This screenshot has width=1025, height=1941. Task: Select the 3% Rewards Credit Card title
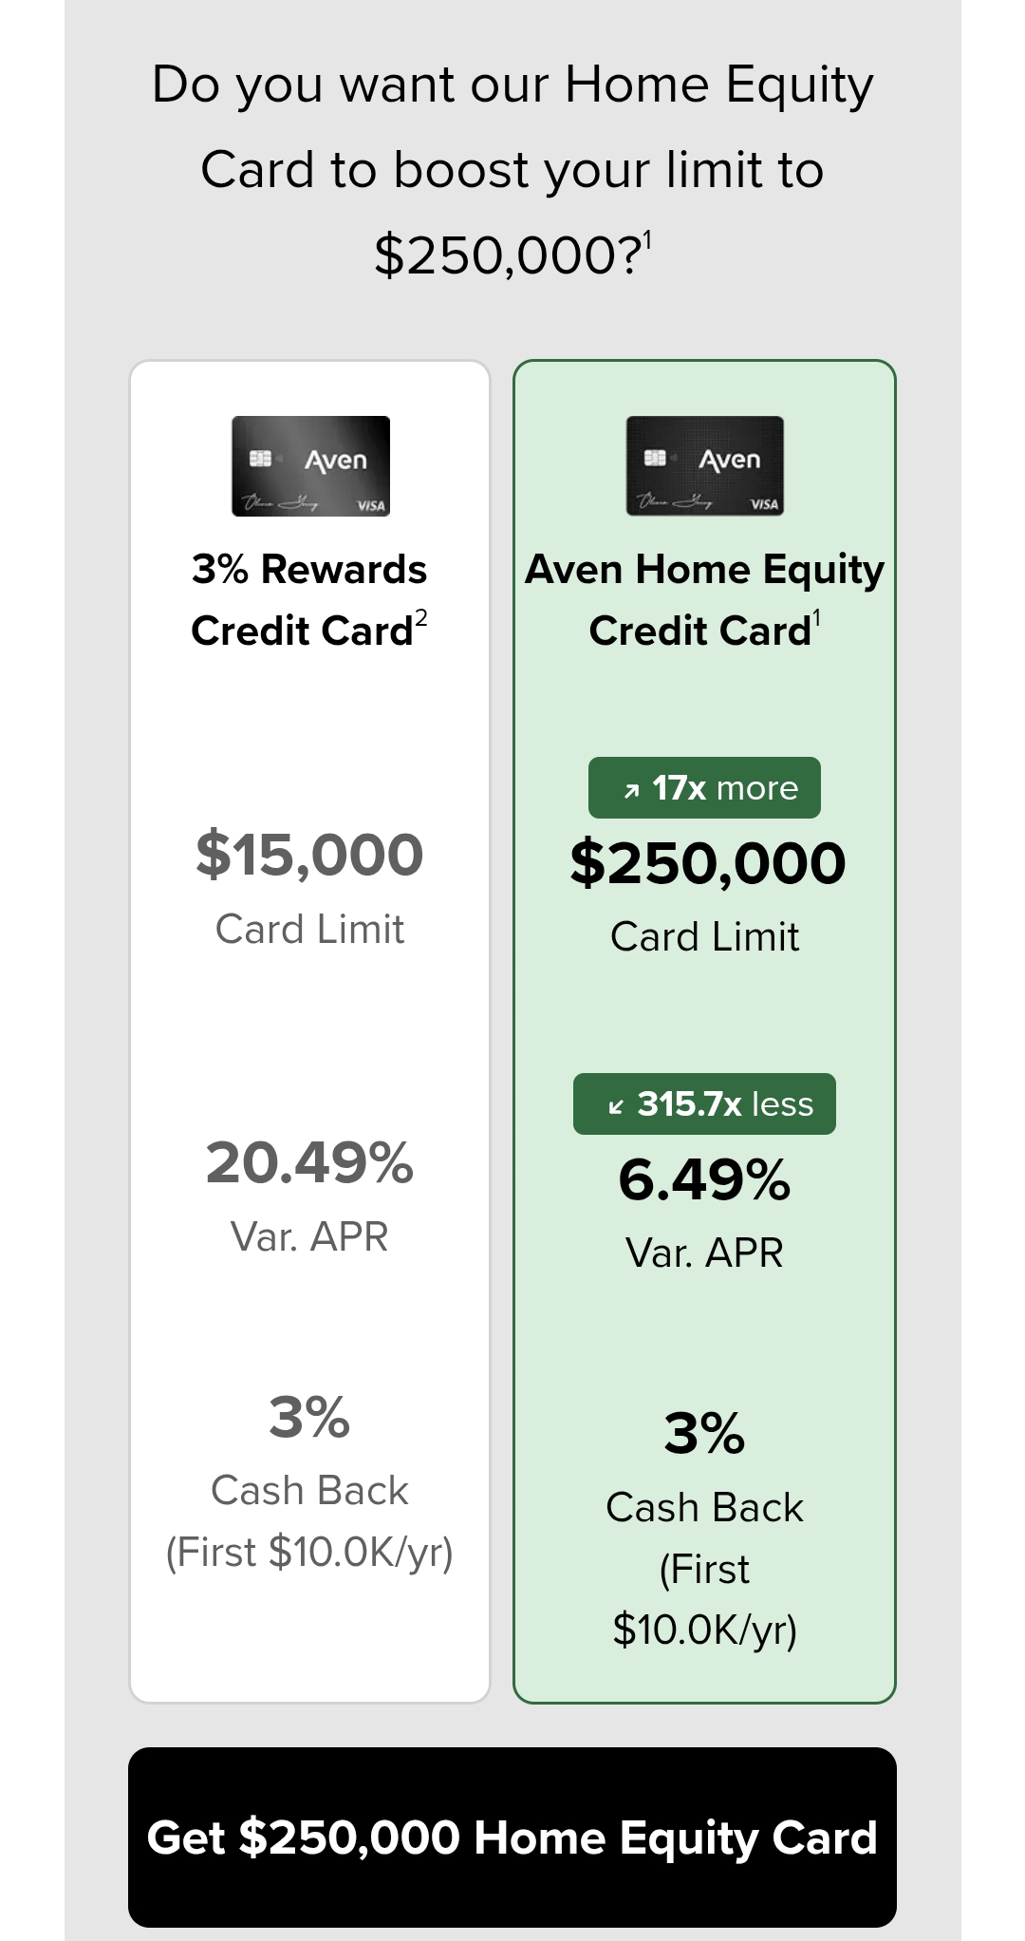tap(309, 600)
